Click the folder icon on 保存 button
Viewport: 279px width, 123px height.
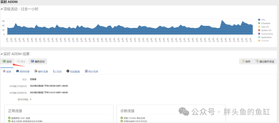pos(243,61)
